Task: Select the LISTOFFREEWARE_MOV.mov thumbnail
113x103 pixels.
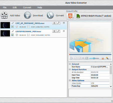Action: (x=5, y=33)
